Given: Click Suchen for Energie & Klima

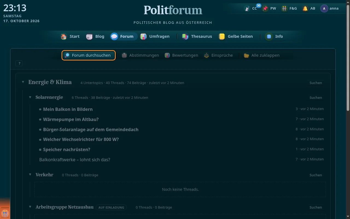Looking at the screenshot, I should [x=316, y=83].
